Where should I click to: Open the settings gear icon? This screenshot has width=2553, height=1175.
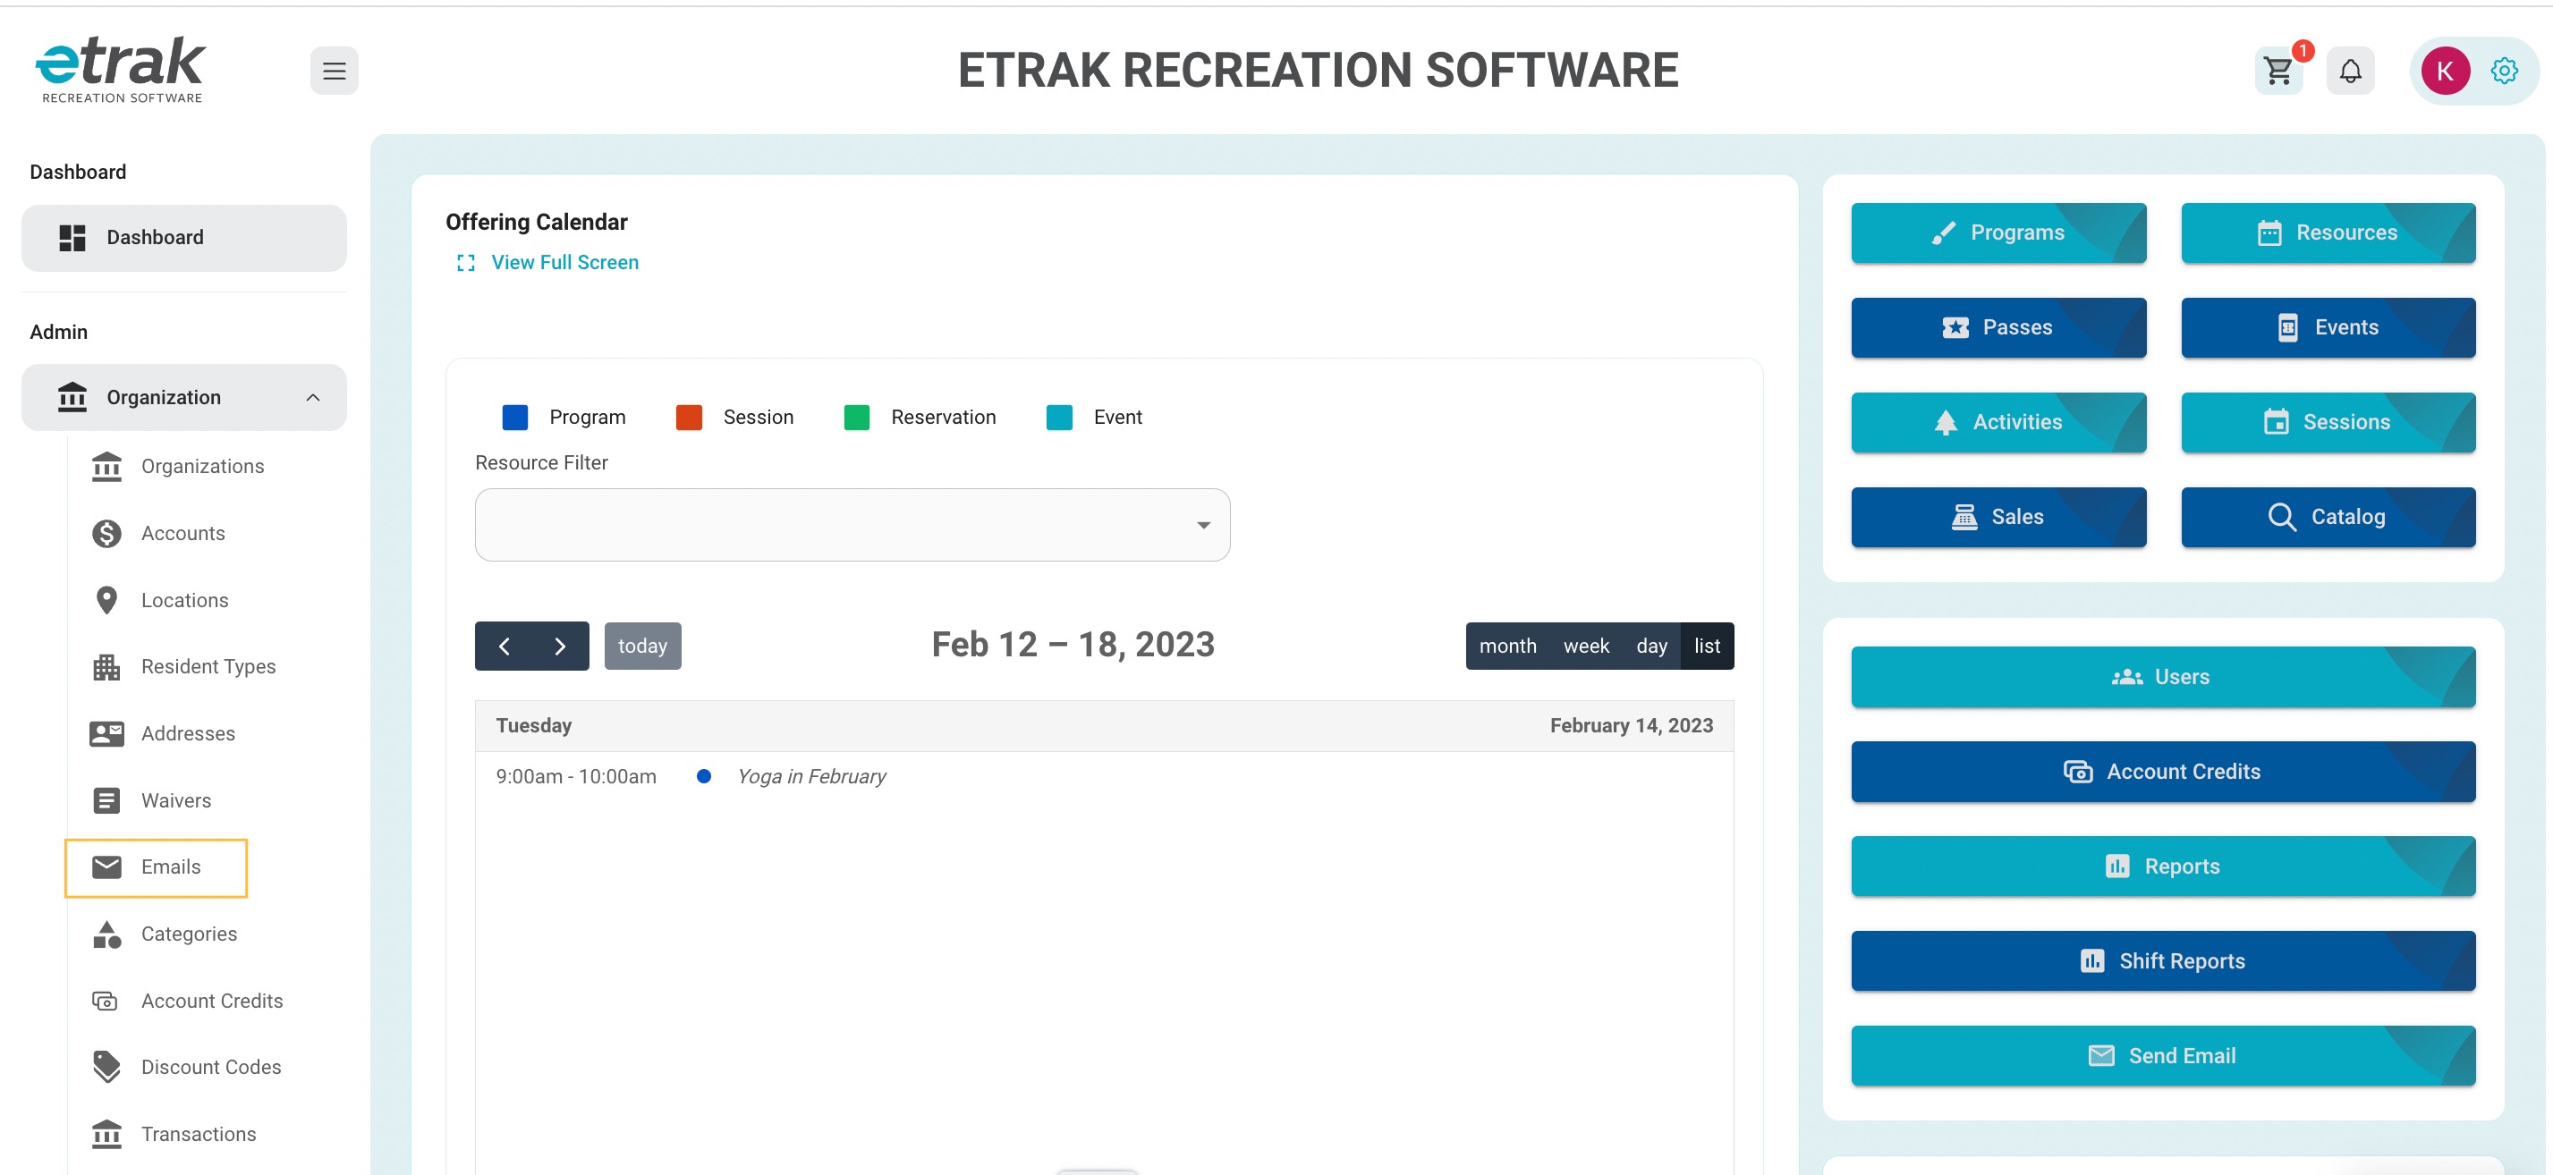tap(2505, 71)
